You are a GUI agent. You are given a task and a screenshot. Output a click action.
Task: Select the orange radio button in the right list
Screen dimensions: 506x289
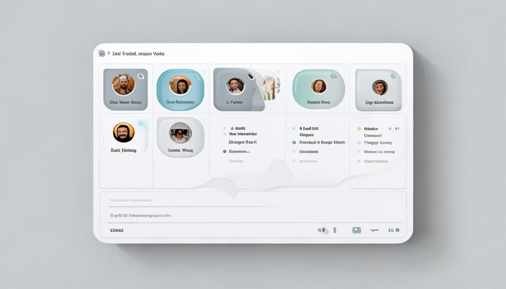359,129
